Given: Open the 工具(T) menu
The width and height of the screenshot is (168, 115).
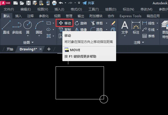Looking at the screenshot, I should (x=94, y=9).
